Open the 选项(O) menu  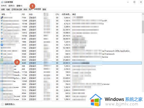pyautogui.click(x=12, y=6)
